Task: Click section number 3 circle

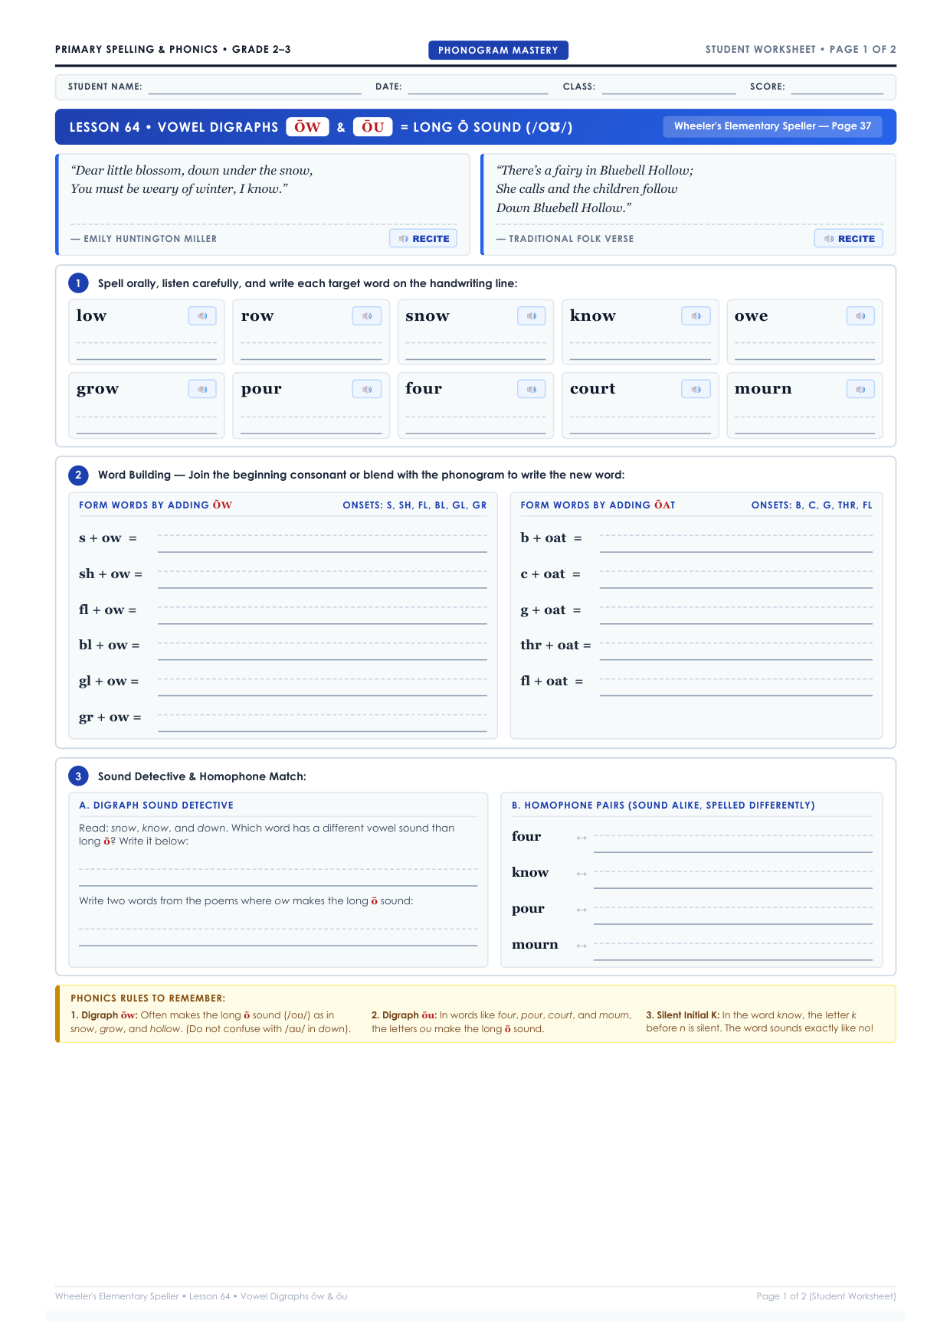Action: (x=78, y=776)
